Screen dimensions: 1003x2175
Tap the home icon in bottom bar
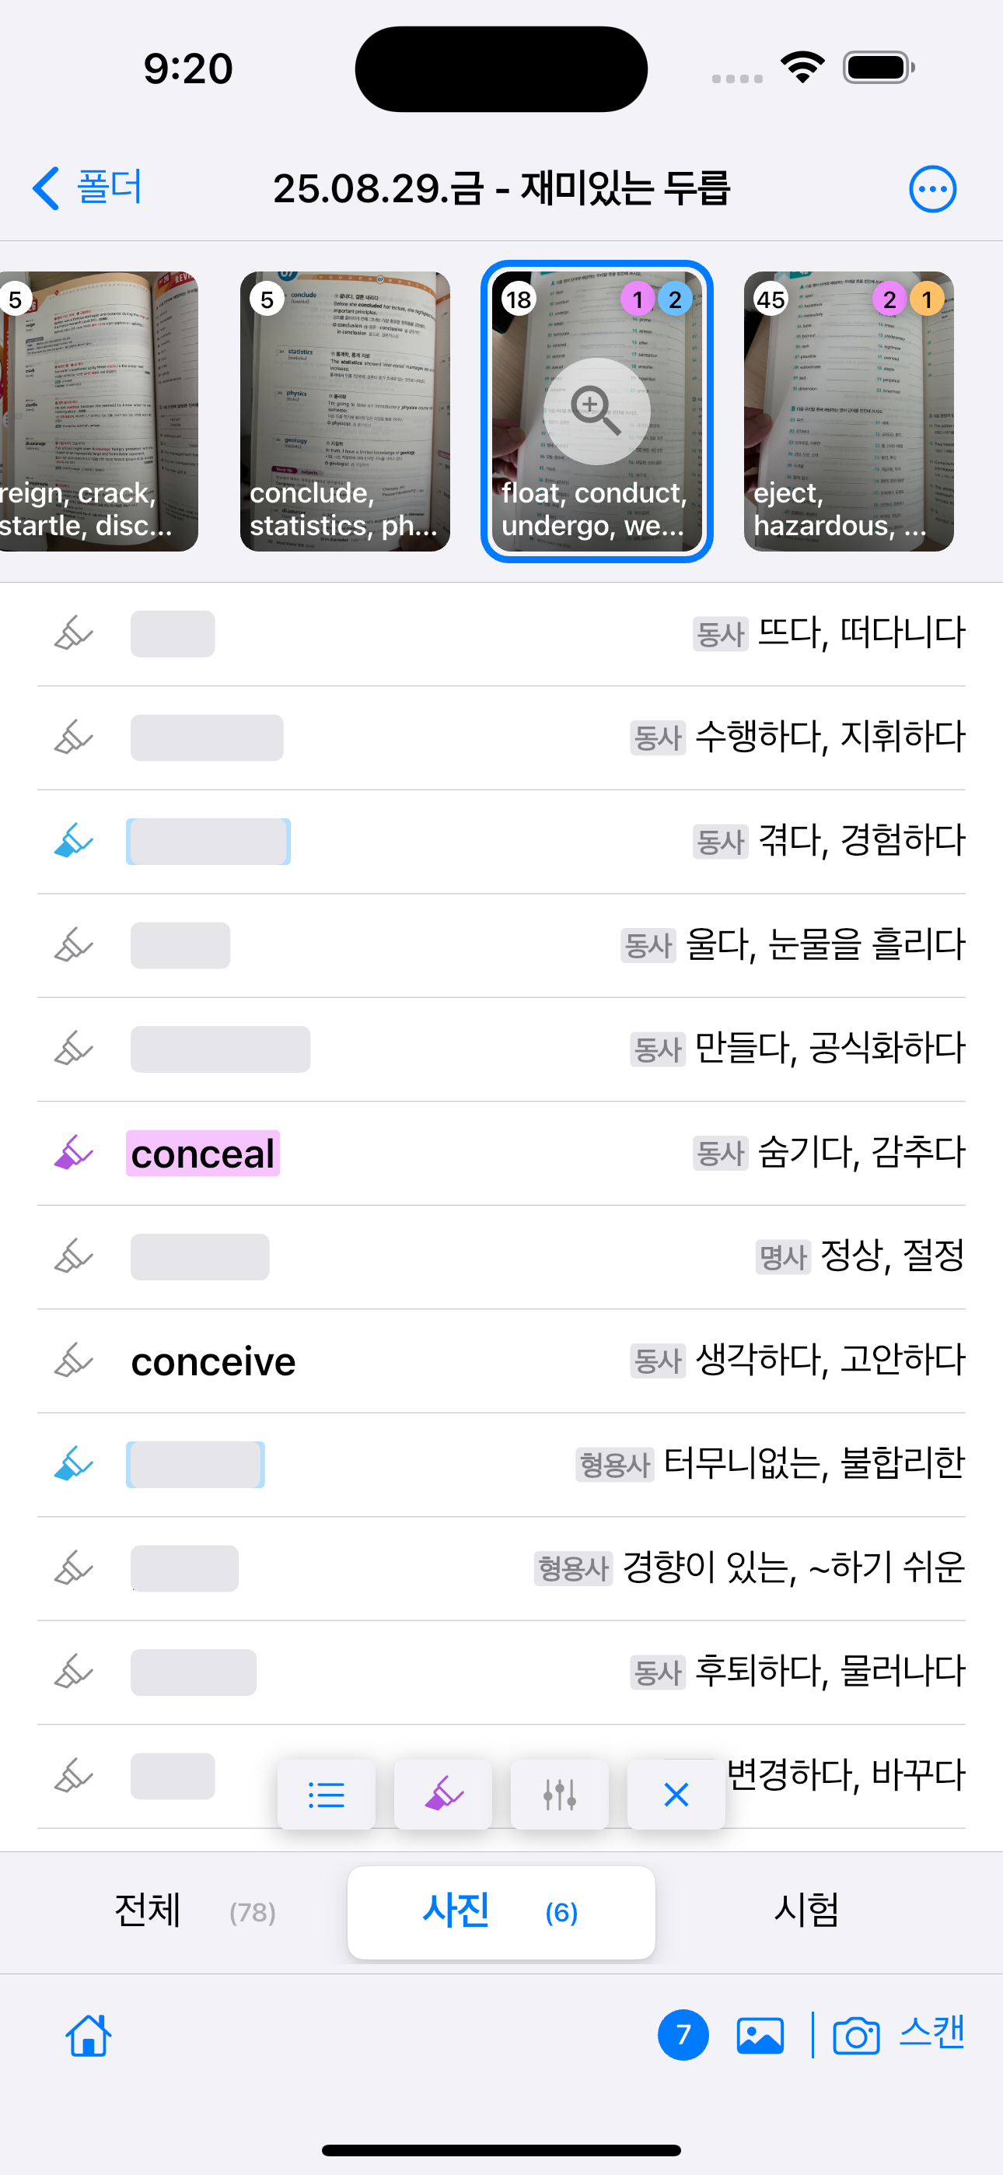click(x=89, y=2035)
